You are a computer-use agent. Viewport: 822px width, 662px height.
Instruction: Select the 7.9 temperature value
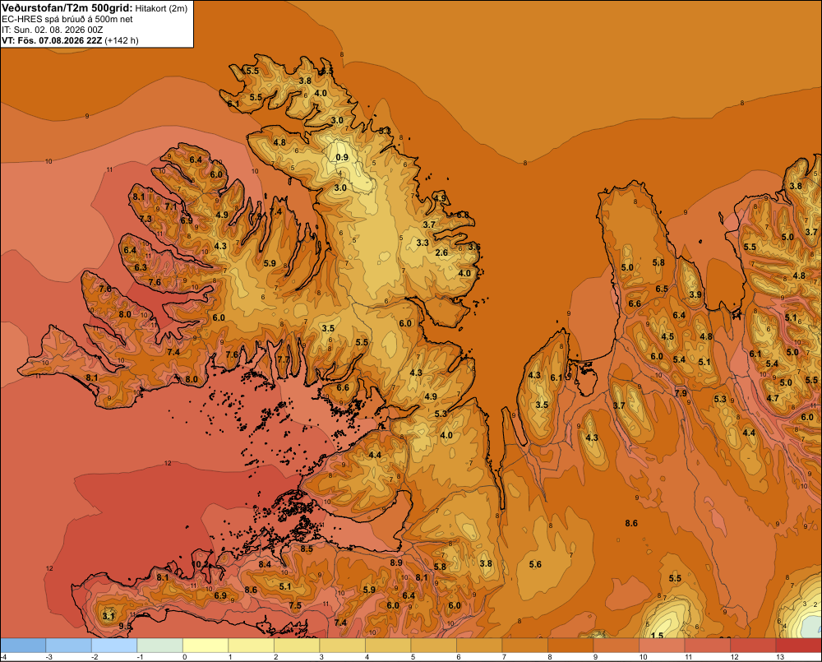tap(681, 393)
